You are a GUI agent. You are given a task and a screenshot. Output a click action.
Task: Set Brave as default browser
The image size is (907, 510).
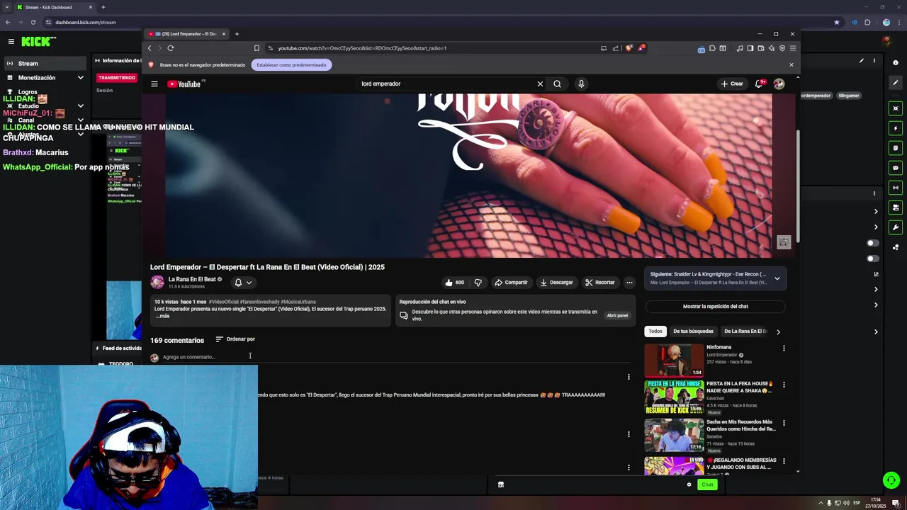pos(291,64)
